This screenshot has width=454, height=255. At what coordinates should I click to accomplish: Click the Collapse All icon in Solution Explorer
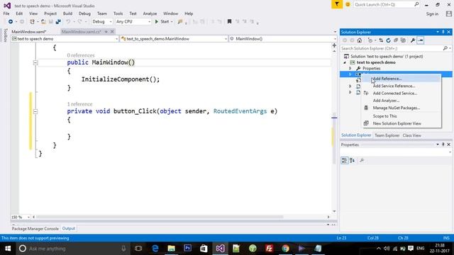[x=396, y=40]
